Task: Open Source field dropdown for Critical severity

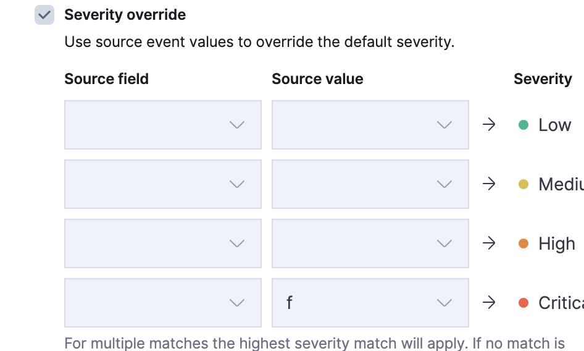Action: (162, 303)
